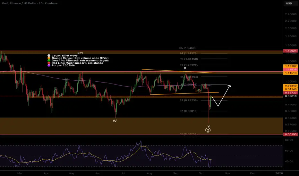Select the purple 200EMA legend dot
This screenshot has width=299, height=176.
pyautogui.click(x=49, y=66)
